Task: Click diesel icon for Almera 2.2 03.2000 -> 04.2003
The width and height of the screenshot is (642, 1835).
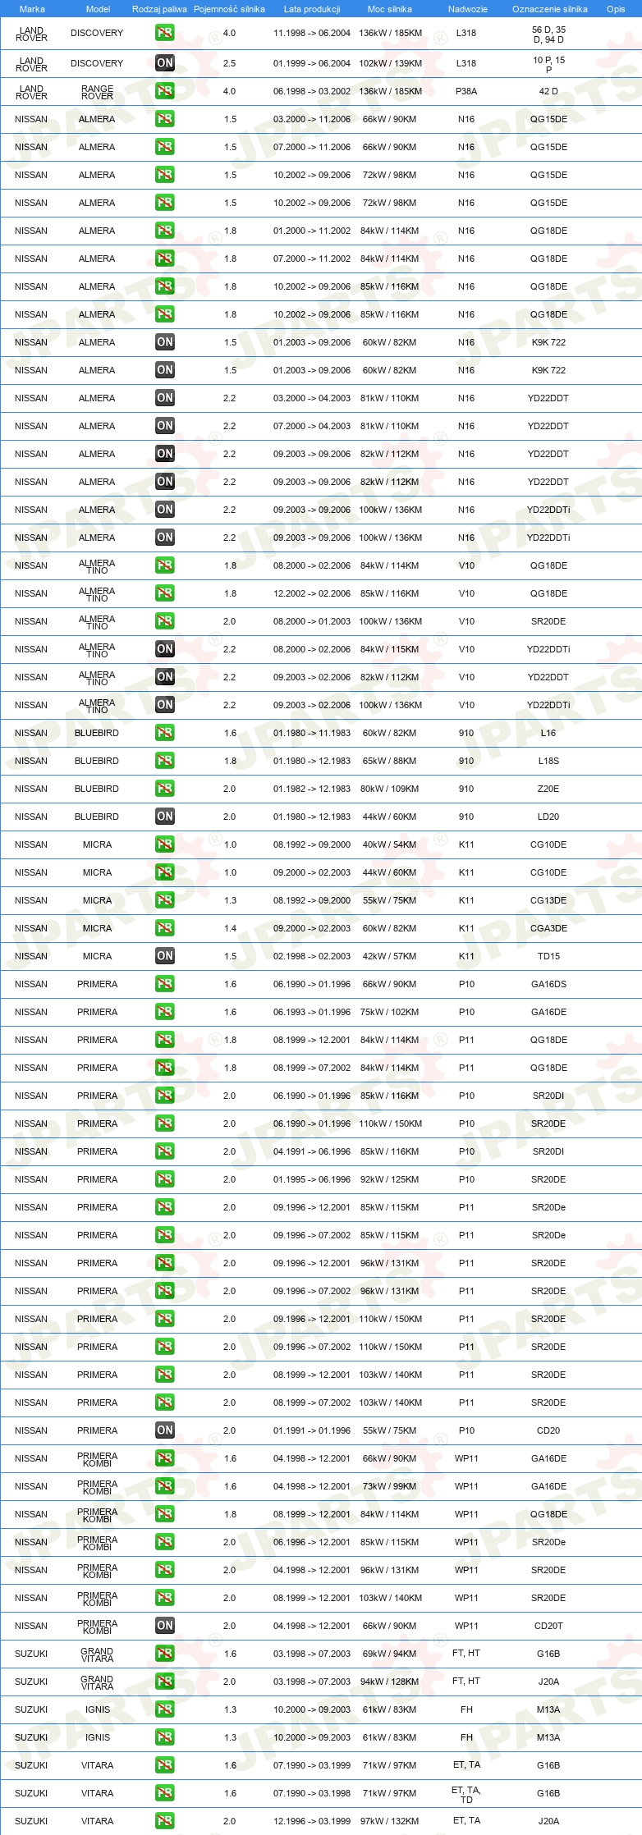Action: click(164, 398)
